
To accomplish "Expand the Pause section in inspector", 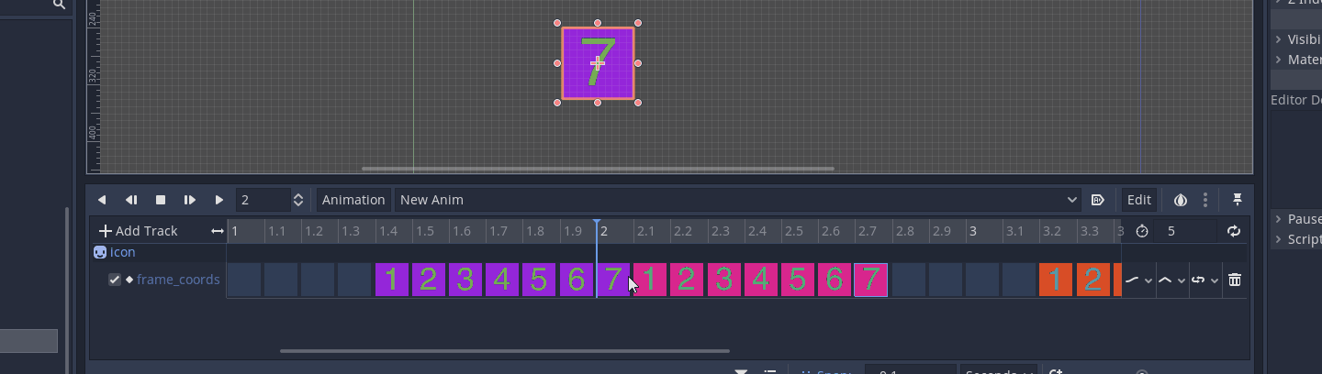I will pyautogui.click(x=1299, y=219).
